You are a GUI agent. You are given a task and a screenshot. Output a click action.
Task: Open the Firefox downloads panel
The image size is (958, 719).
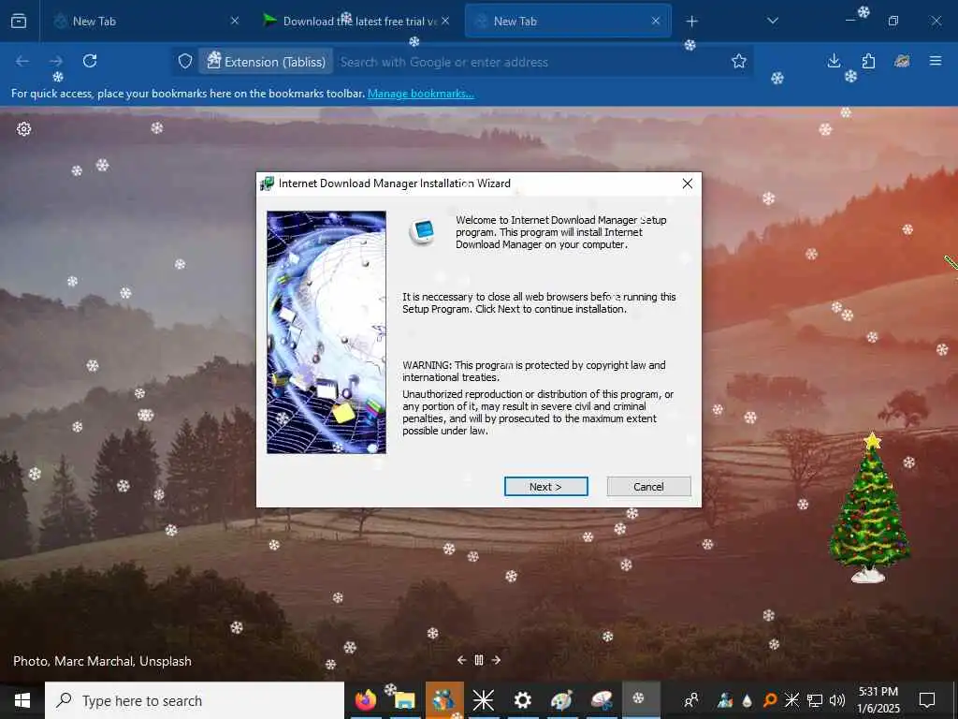834,61
